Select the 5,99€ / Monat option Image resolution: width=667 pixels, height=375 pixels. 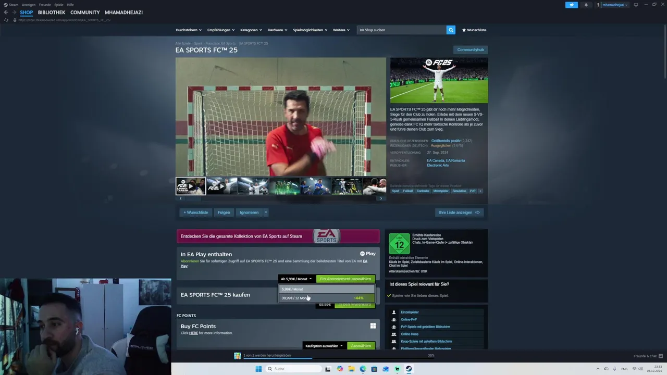click(x=327, y=289)
